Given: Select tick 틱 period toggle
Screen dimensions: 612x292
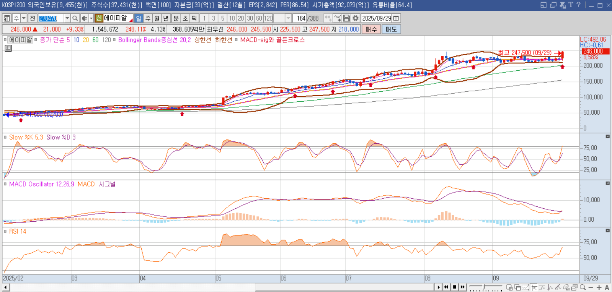Looking at the screenshot, I should pos(194,18).
